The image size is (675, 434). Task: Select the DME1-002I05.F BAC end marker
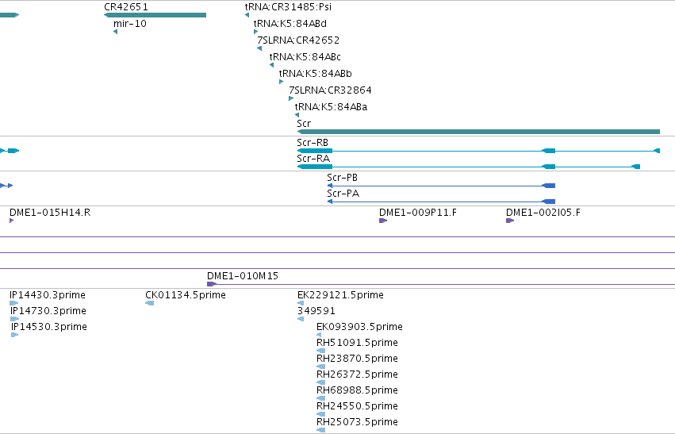(x=510, y=221)
